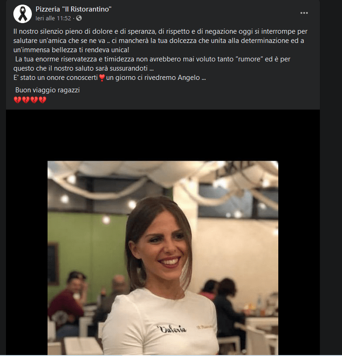This screenshot has height=356, width=342.
Task: Click the second broken heart emoji
Action: pos(26,100)
